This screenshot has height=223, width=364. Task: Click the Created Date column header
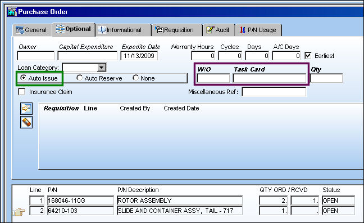coord(181,108)
